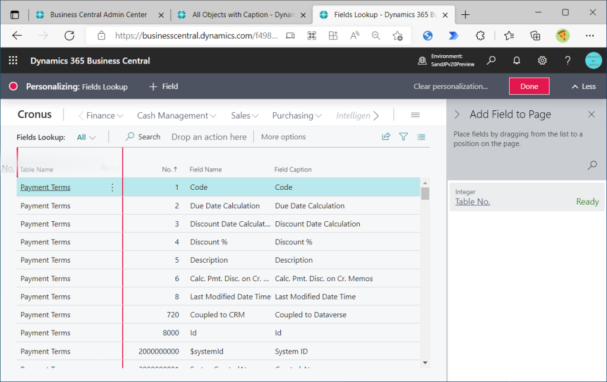This screenshot has width=607, height=382.
Task: Expand the Cash Management menu
Action: (177, 116)
